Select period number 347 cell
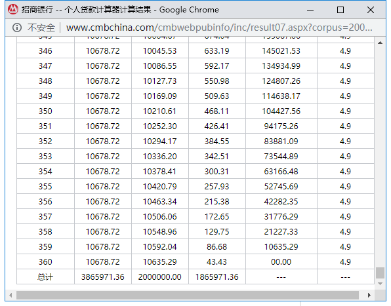 (45, 66)
